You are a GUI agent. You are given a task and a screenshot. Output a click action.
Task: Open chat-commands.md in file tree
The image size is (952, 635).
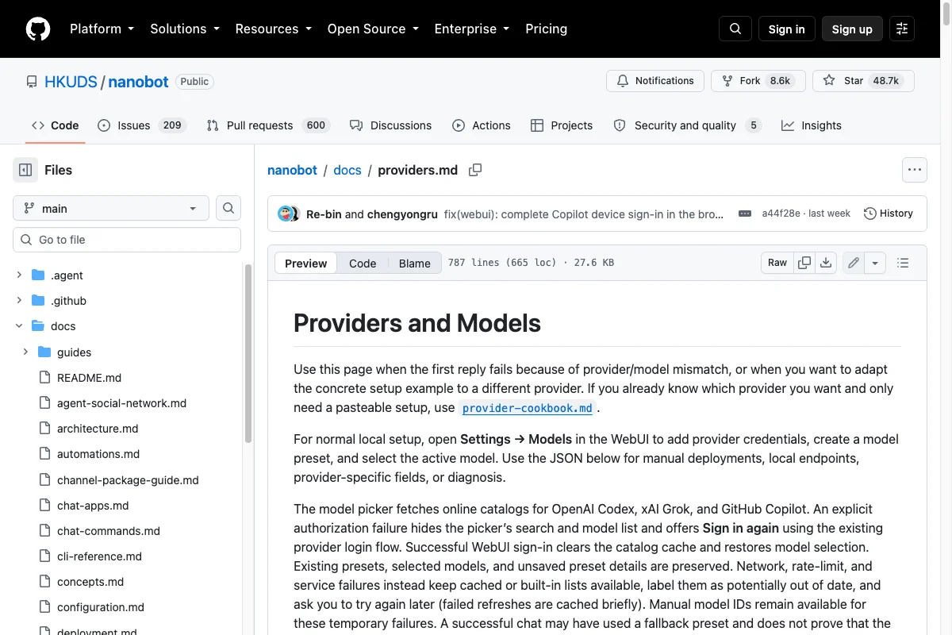coord(109,530)
